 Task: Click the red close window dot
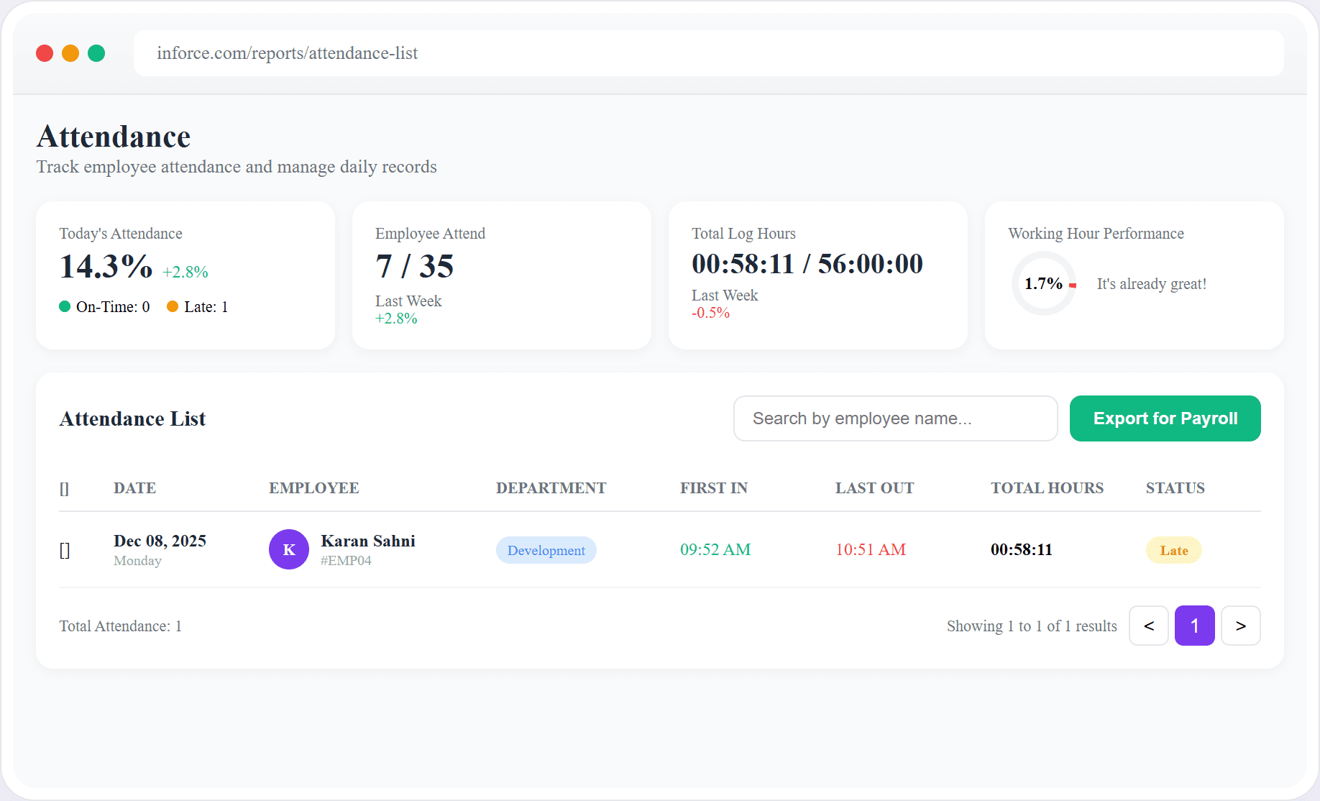pos(45,53)
